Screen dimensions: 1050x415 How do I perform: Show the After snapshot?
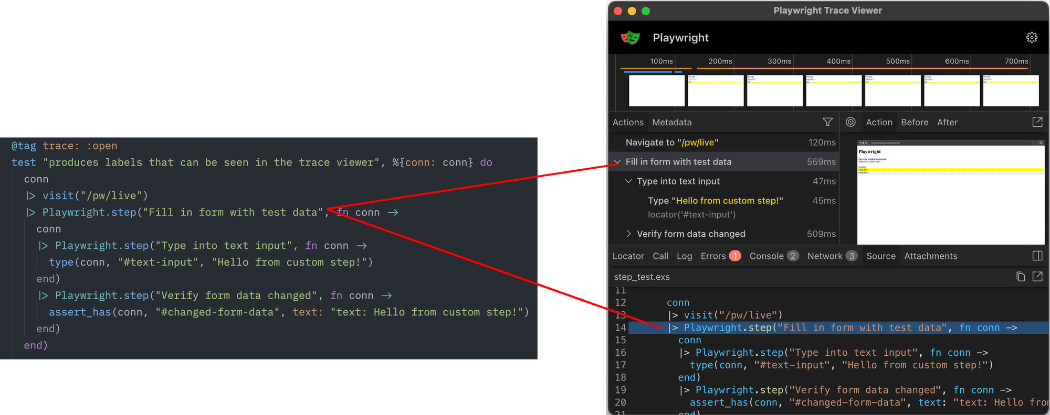[947, 122]
